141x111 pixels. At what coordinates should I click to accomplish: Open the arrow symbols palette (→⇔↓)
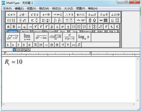coord(57,14)
